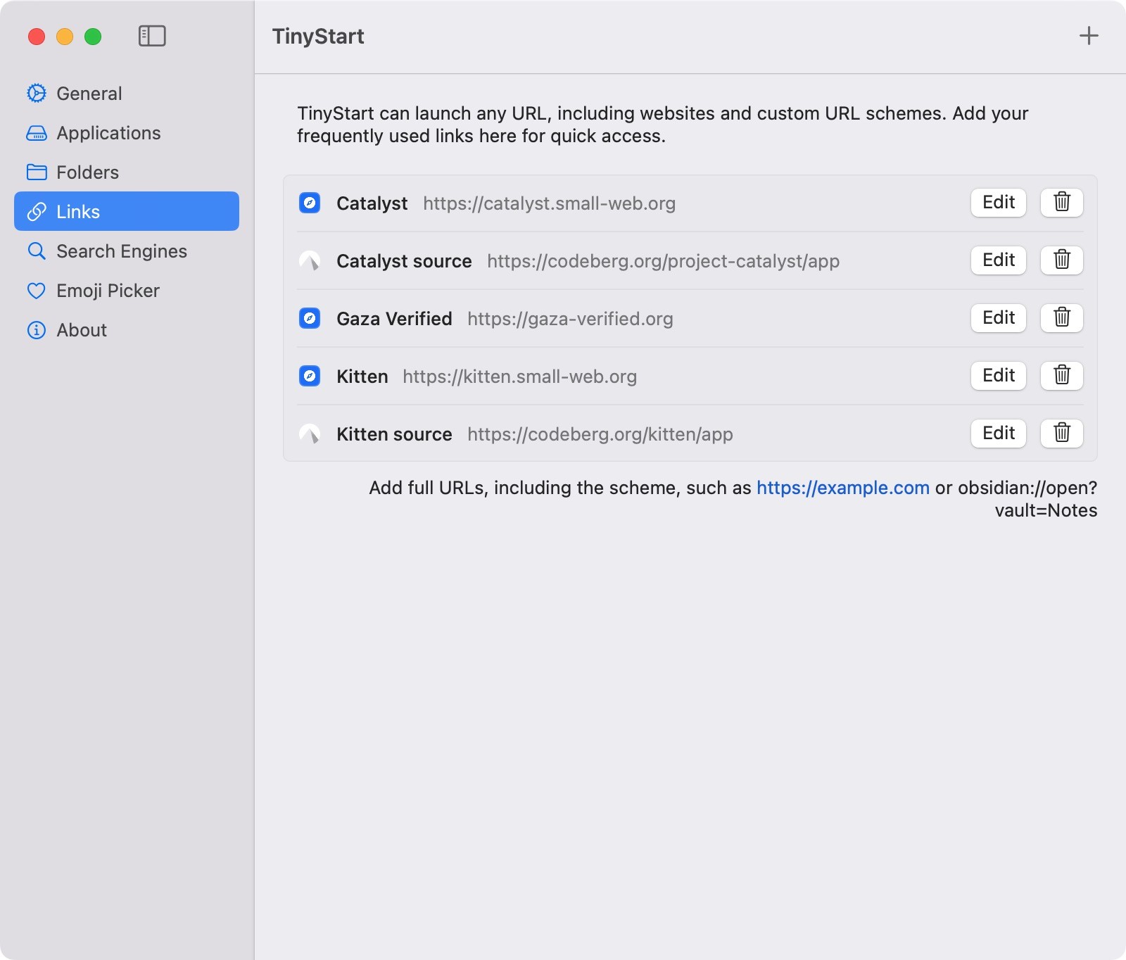The image size is (1126, 960).
Task: Toggle the sidebar visibility icon
Action: click(x=152, y=36)
